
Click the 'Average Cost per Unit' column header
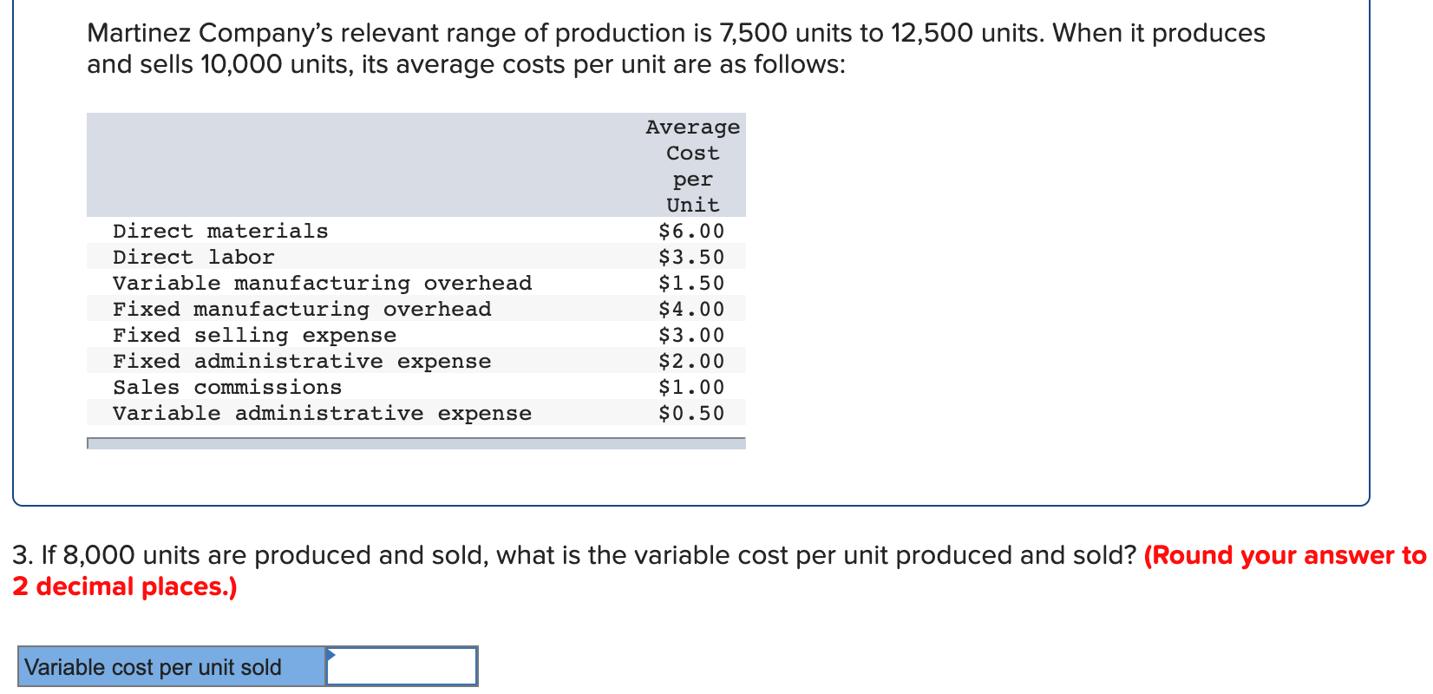pyautogui.click(x=692, y=166)
